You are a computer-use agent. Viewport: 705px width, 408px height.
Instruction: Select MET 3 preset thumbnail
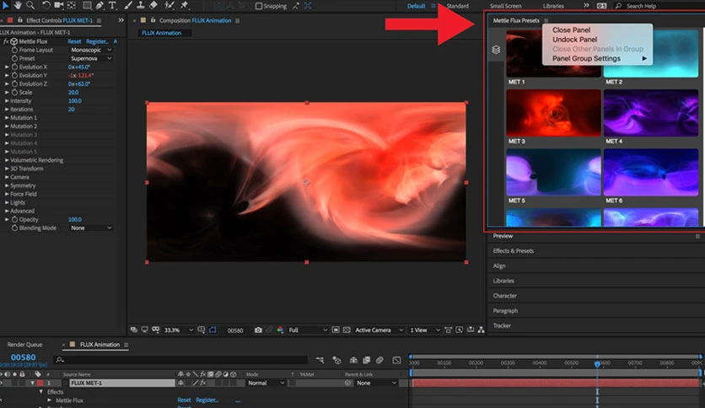pos(553,113)
